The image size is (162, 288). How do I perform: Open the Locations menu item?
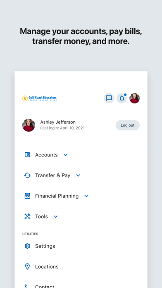click(81, 267)
